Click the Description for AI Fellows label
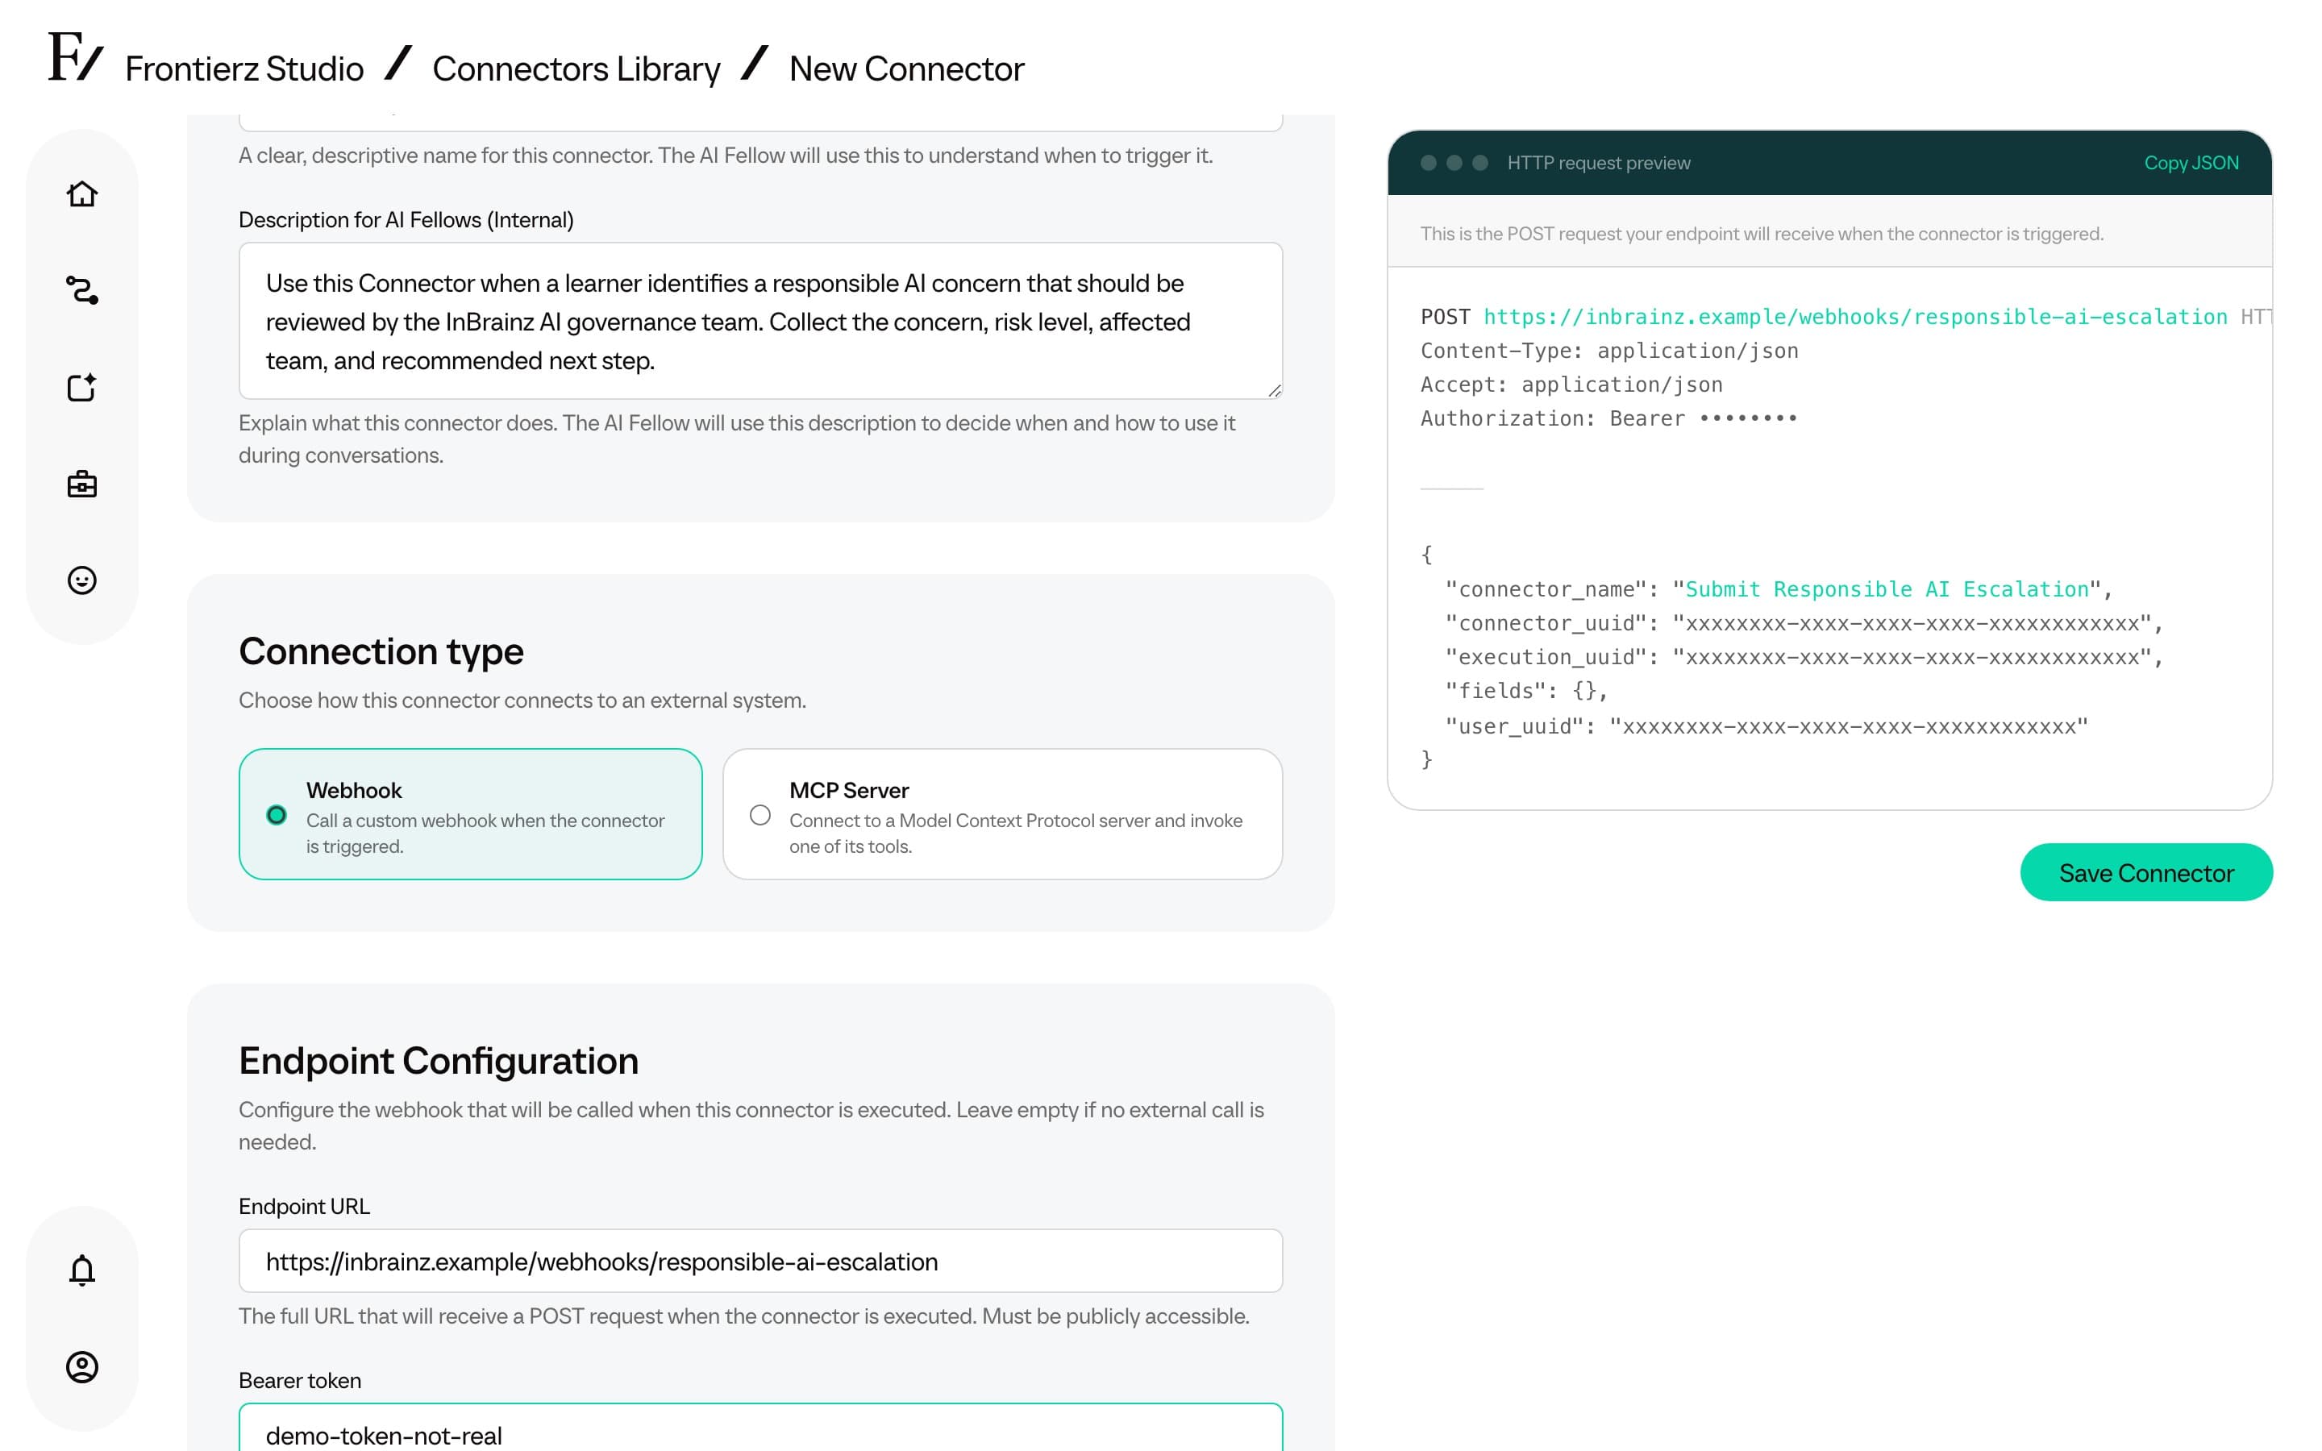This screenshot has height=1451, width=2322. tap(406, 220)
